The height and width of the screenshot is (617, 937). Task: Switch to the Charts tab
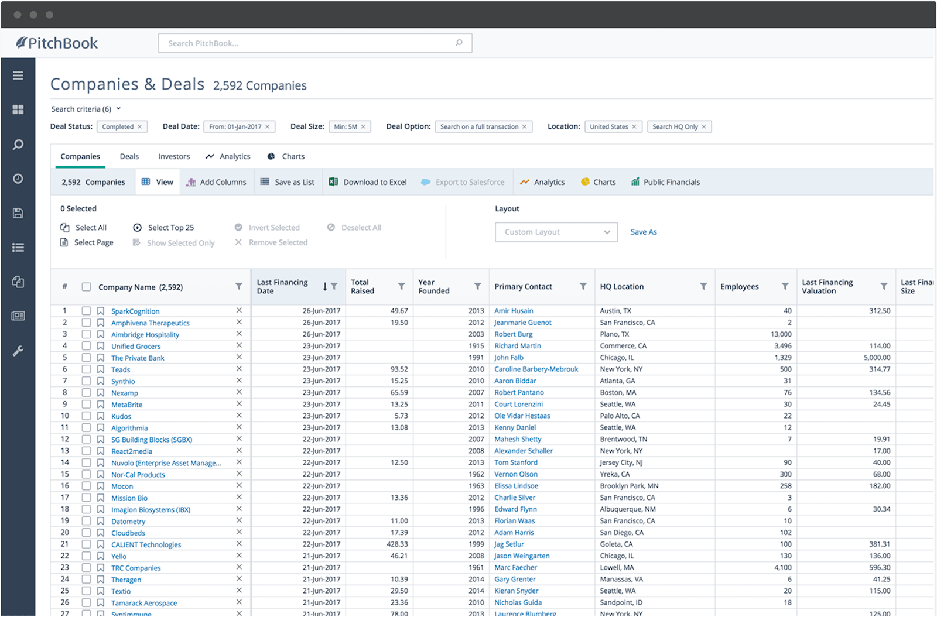pyautogui.click(x=286, y=156)
